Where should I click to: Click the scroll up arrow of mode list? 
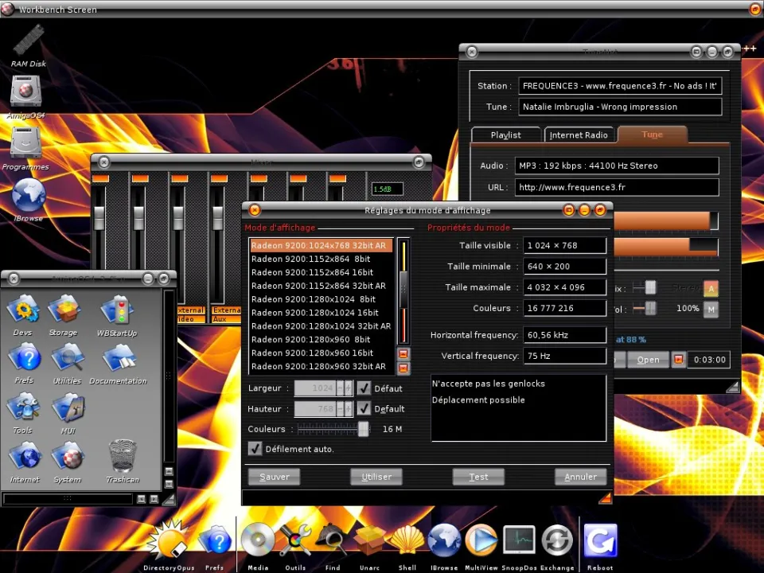[x=403, y=353]
